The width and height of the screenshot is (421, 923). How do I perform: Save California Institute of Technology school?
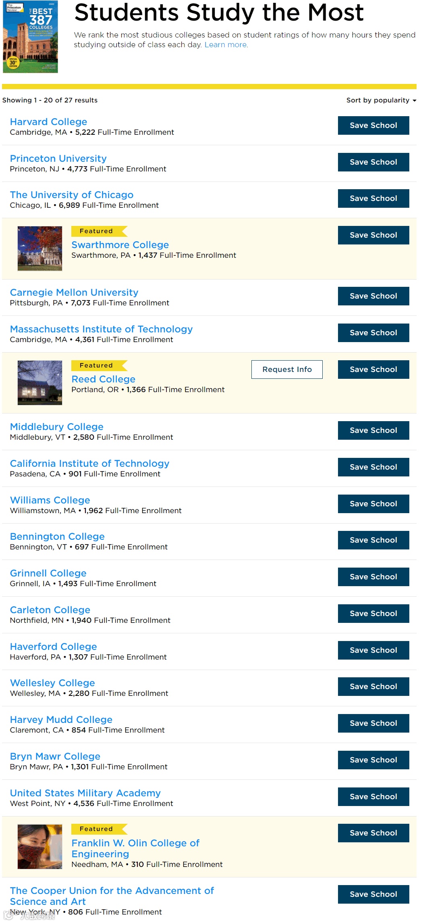click(x=373, y=467)
